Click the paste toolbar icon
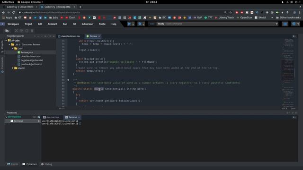 tap(27, 31)
